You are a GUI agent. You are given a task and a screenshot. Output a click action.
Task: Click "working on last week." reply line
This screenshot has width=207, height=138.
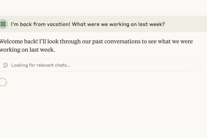click(x=28, y=50)
